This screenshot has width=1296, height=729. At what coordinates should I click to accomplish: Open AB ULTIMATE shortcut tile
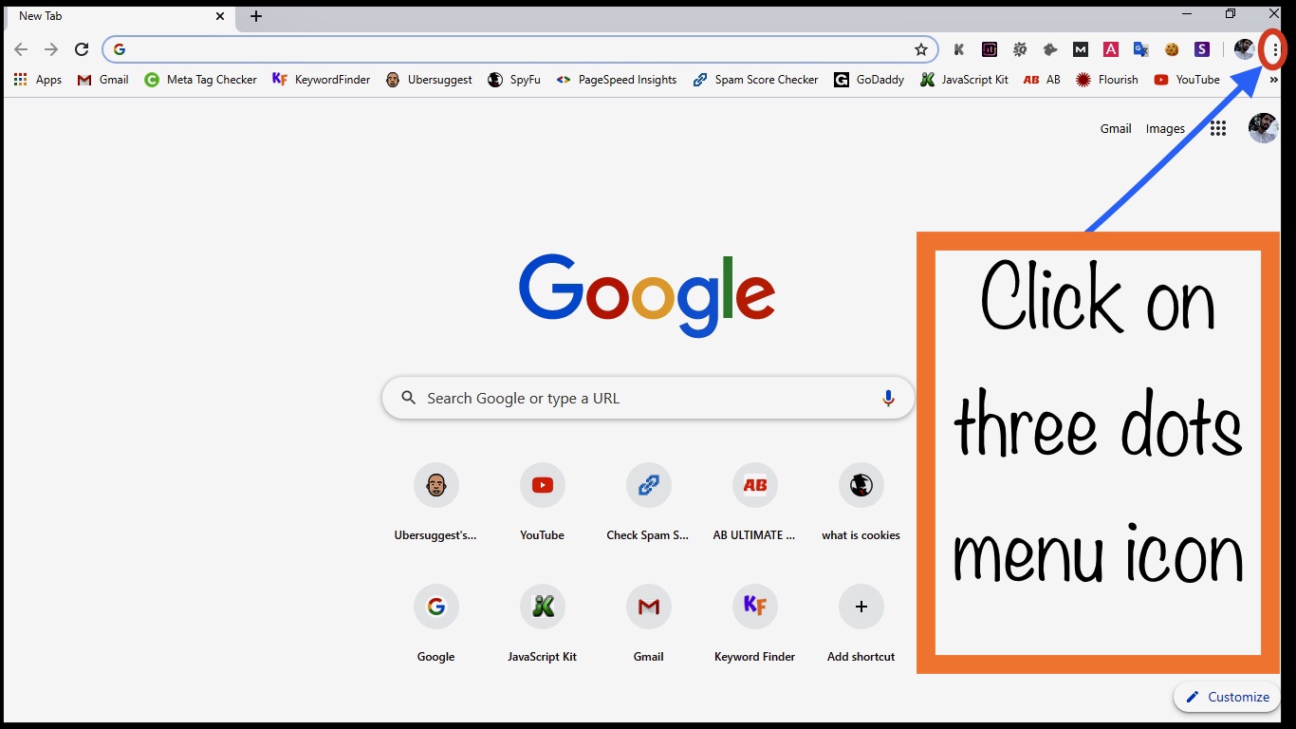click(755, 503)
